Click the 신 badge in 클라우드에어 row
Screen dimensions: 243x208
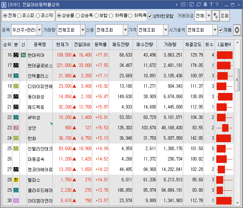16,190
